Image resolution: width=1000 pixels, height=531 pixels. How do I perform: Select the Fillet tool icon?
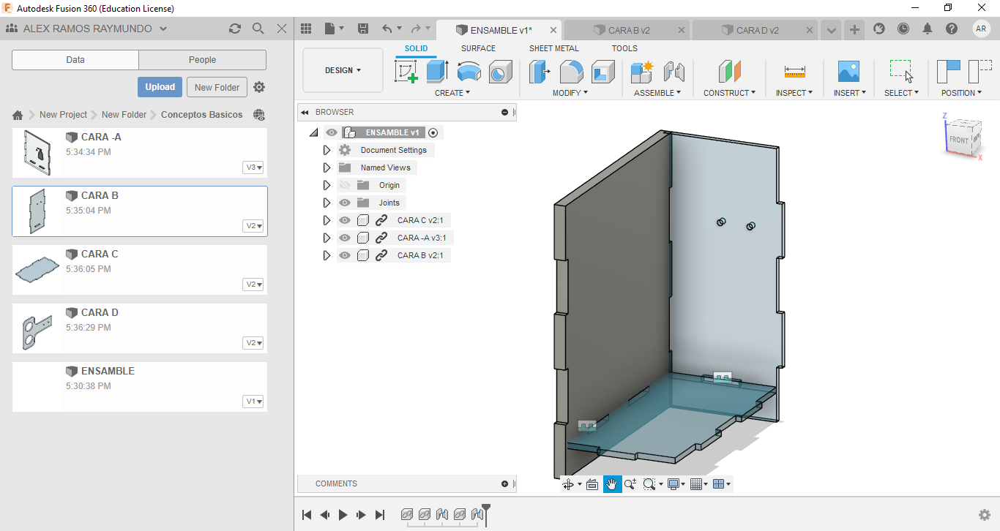(572, 72)
